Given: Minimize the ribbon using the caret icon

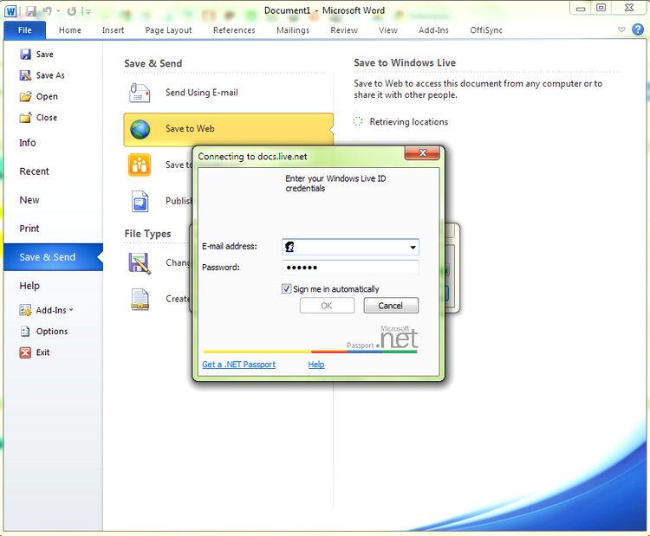Looking at the screenshot, I should (x=621, y=29).
